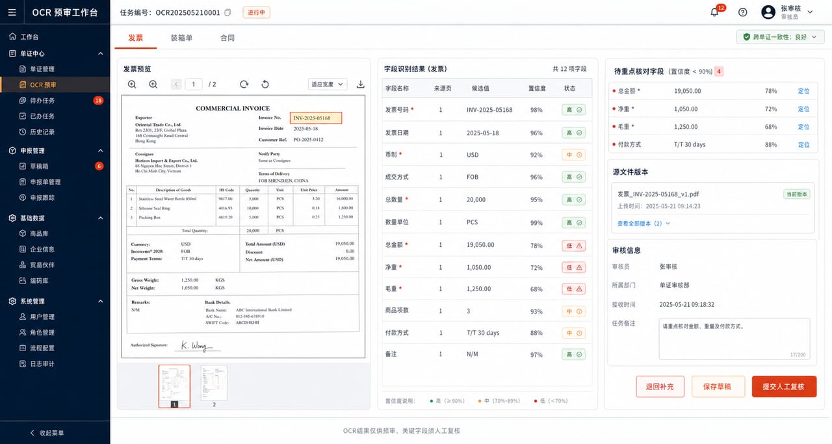Click the OCR 预审 sidebar icon
This screenshot has width=832, height=444.
pos(23,85)
